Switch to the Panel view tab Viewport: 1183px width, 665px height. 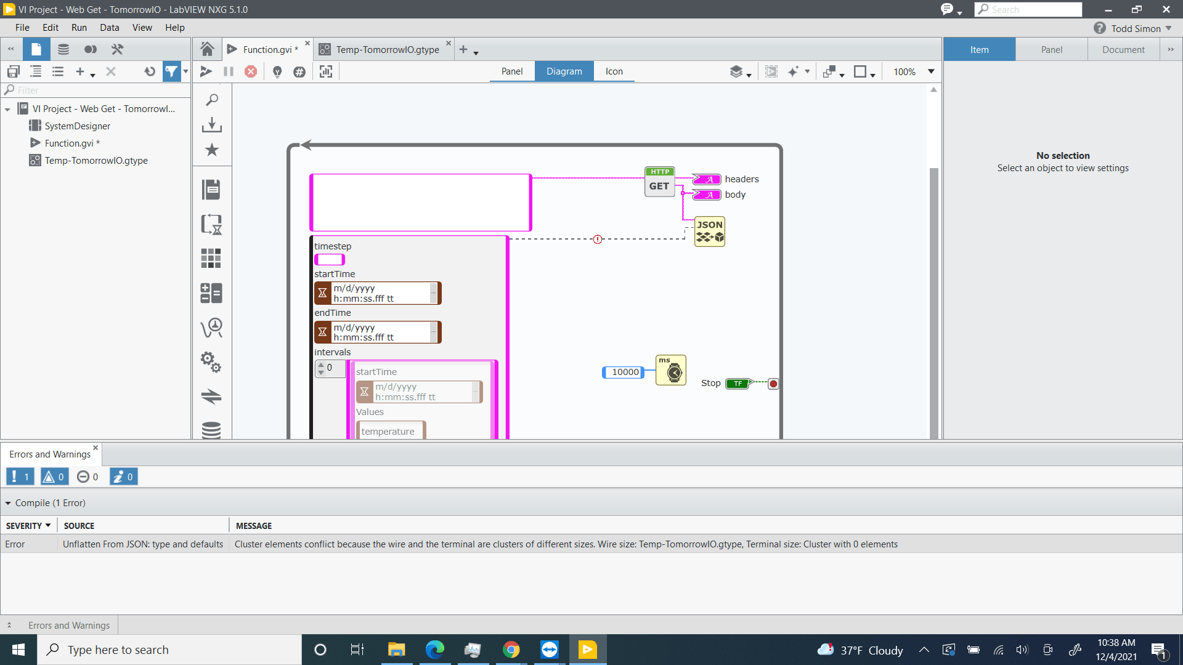pos(512,71)
